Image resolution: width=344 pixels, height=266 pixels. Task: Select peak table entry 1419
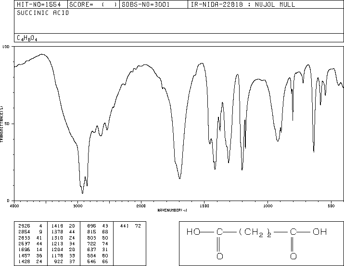click(x=57, y=226)
